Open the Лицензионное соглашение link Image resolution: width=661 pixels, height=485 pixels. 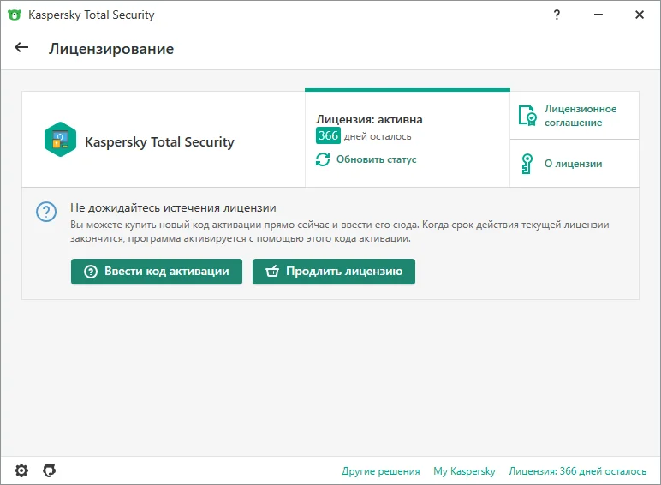coord(580,116)
